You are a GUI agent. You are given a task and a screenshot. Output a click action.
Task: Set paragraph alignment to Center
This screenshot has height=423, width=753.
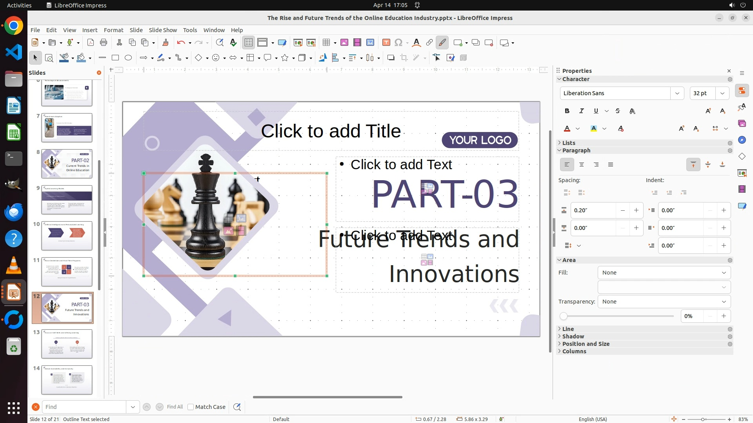click(581, 165)
